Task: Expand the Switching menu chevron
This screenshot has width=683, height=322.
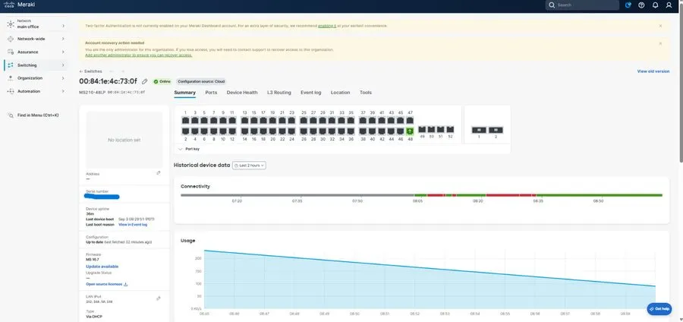Action: click(x=63, y=65)
